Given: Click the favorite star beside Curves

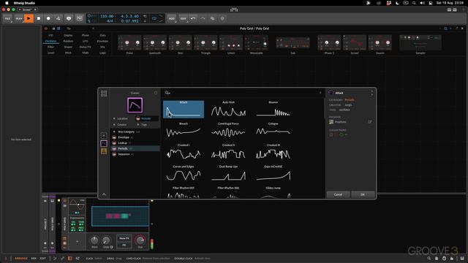Looking at the screenshot, I should (x=156, y=93).
